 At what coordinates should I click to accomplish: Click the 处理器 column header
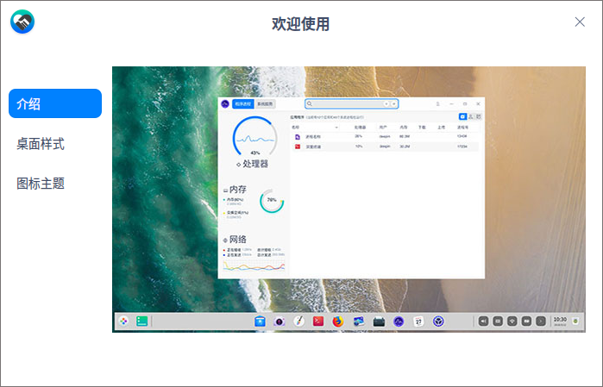pyautogui.click(x=357, y=126)
